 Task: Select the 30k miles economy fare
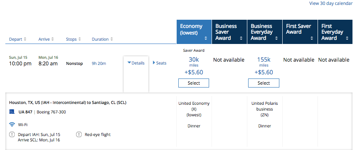coord(193,83)
